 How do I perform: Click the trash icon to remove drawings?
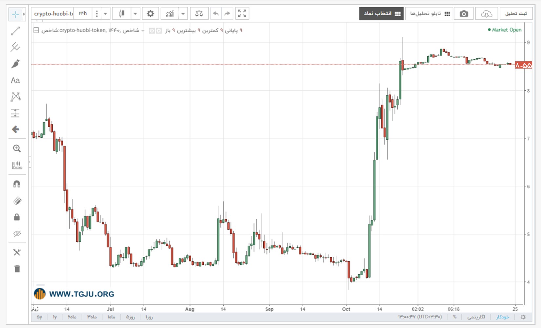click(x=17, y=269)
